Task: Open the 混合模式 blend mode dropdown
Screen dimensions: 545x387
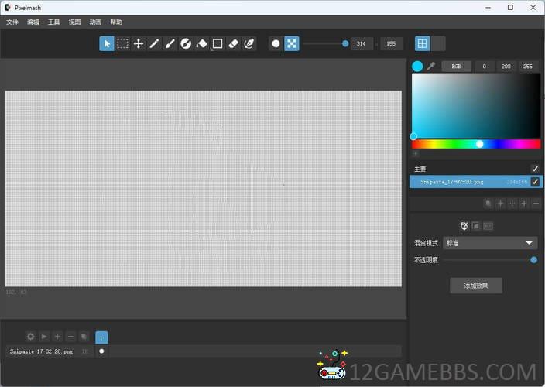Action: point(490,243)
